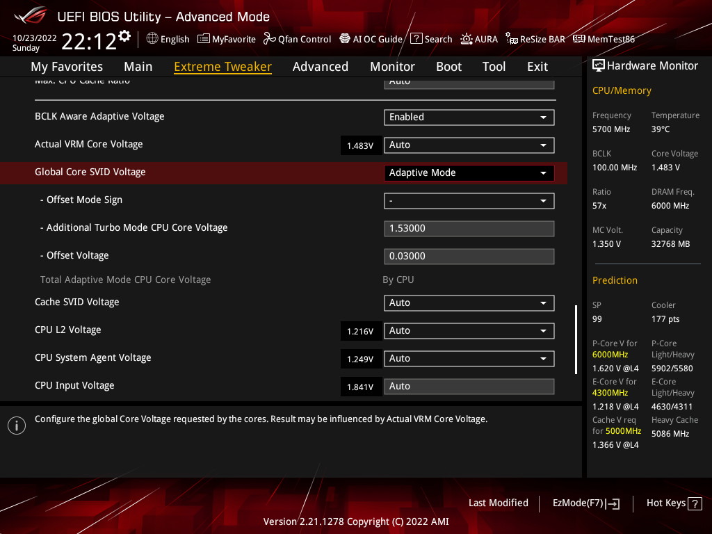712x534 pixels.
Task: Open Advanced tab
Action: click(x=321, y=67)
